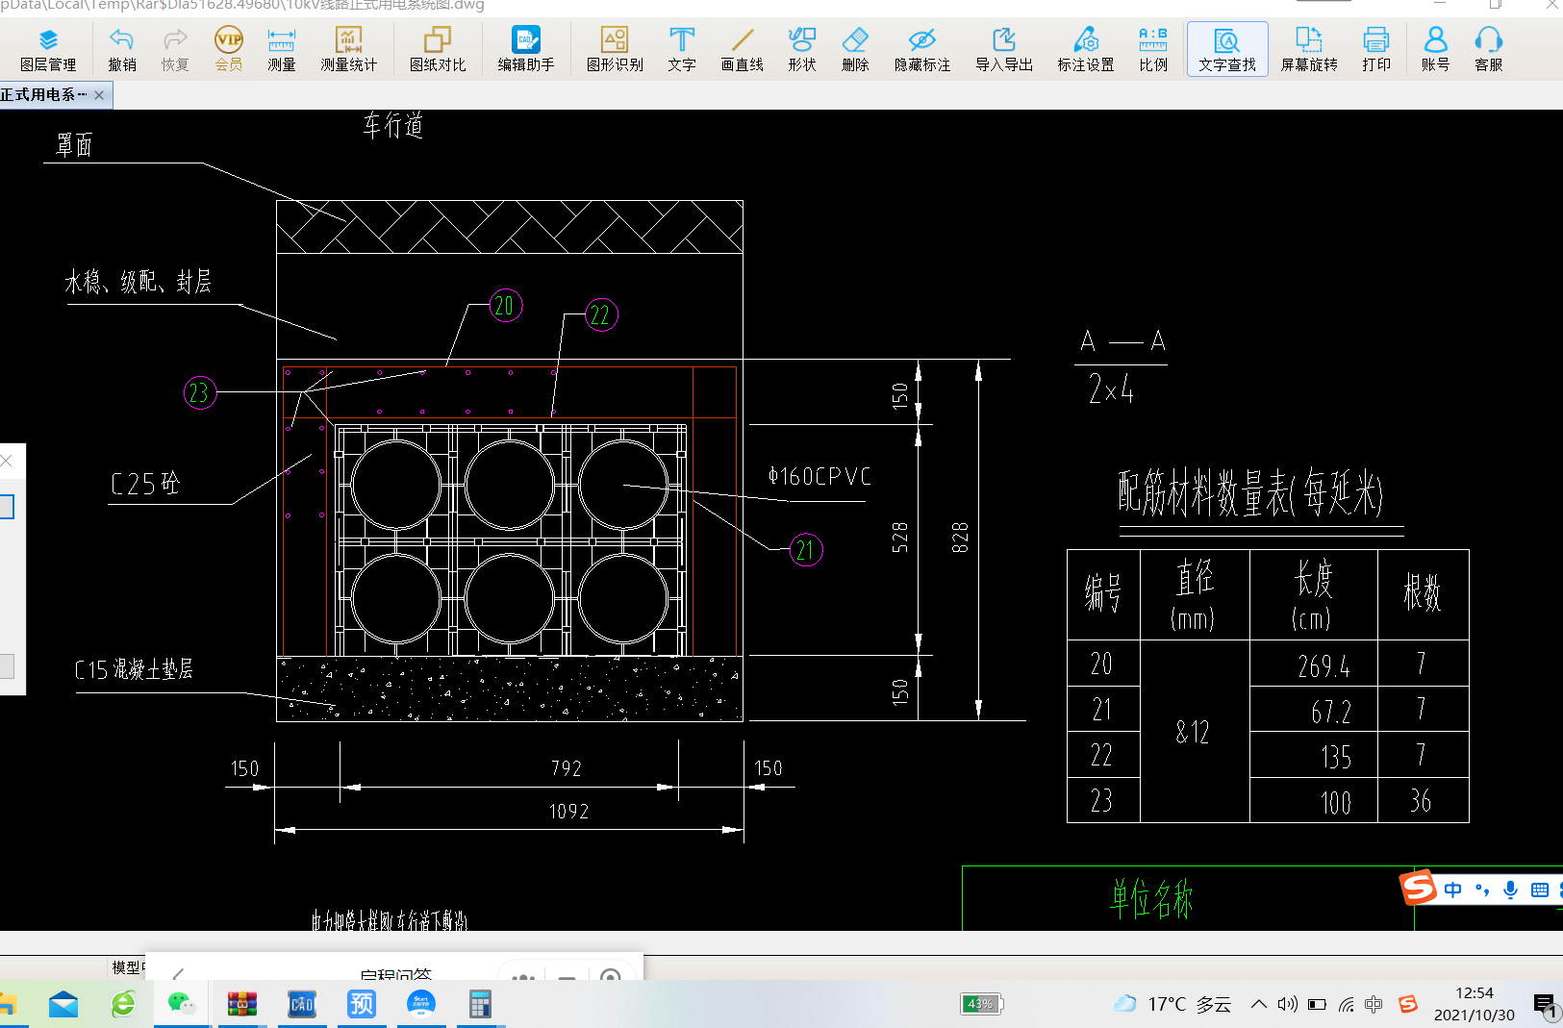Start the 图形识别 shape recognition tool
Image resolution: width=1563 pixels, height=1028 pixels.
(615, 49)
